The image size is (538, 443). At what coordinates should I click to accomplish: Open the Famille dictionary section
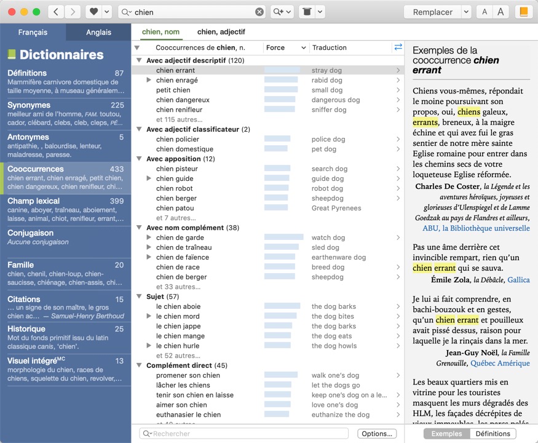click(66, 274)
